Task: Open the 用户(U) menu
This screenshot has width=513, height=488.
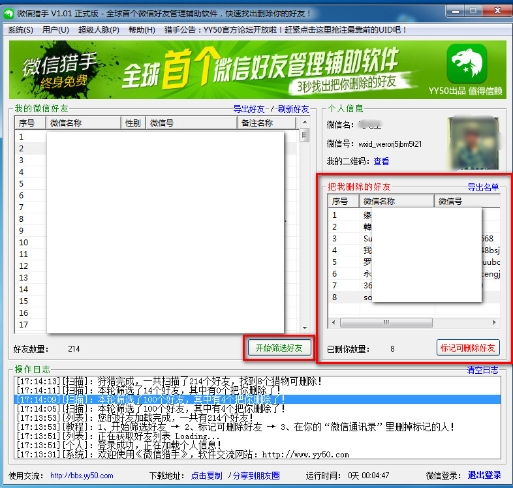Action: 55,30
